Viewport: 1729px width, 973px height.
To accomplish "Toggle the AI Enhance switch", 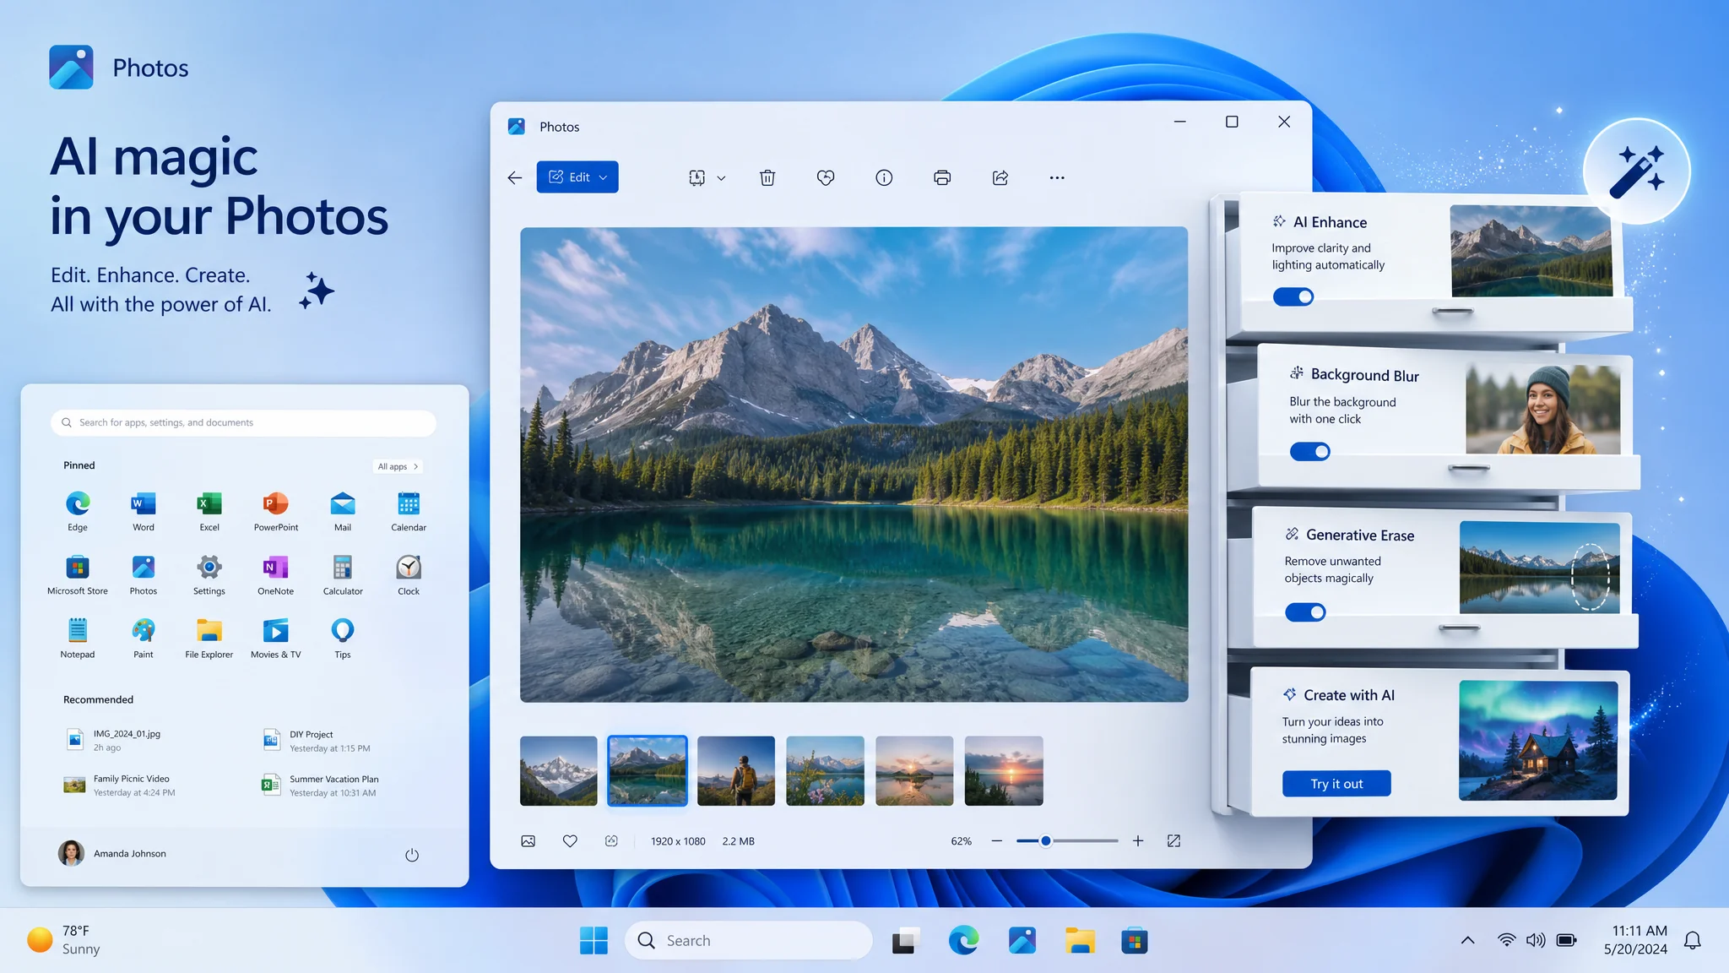I will click(1293, 296).
